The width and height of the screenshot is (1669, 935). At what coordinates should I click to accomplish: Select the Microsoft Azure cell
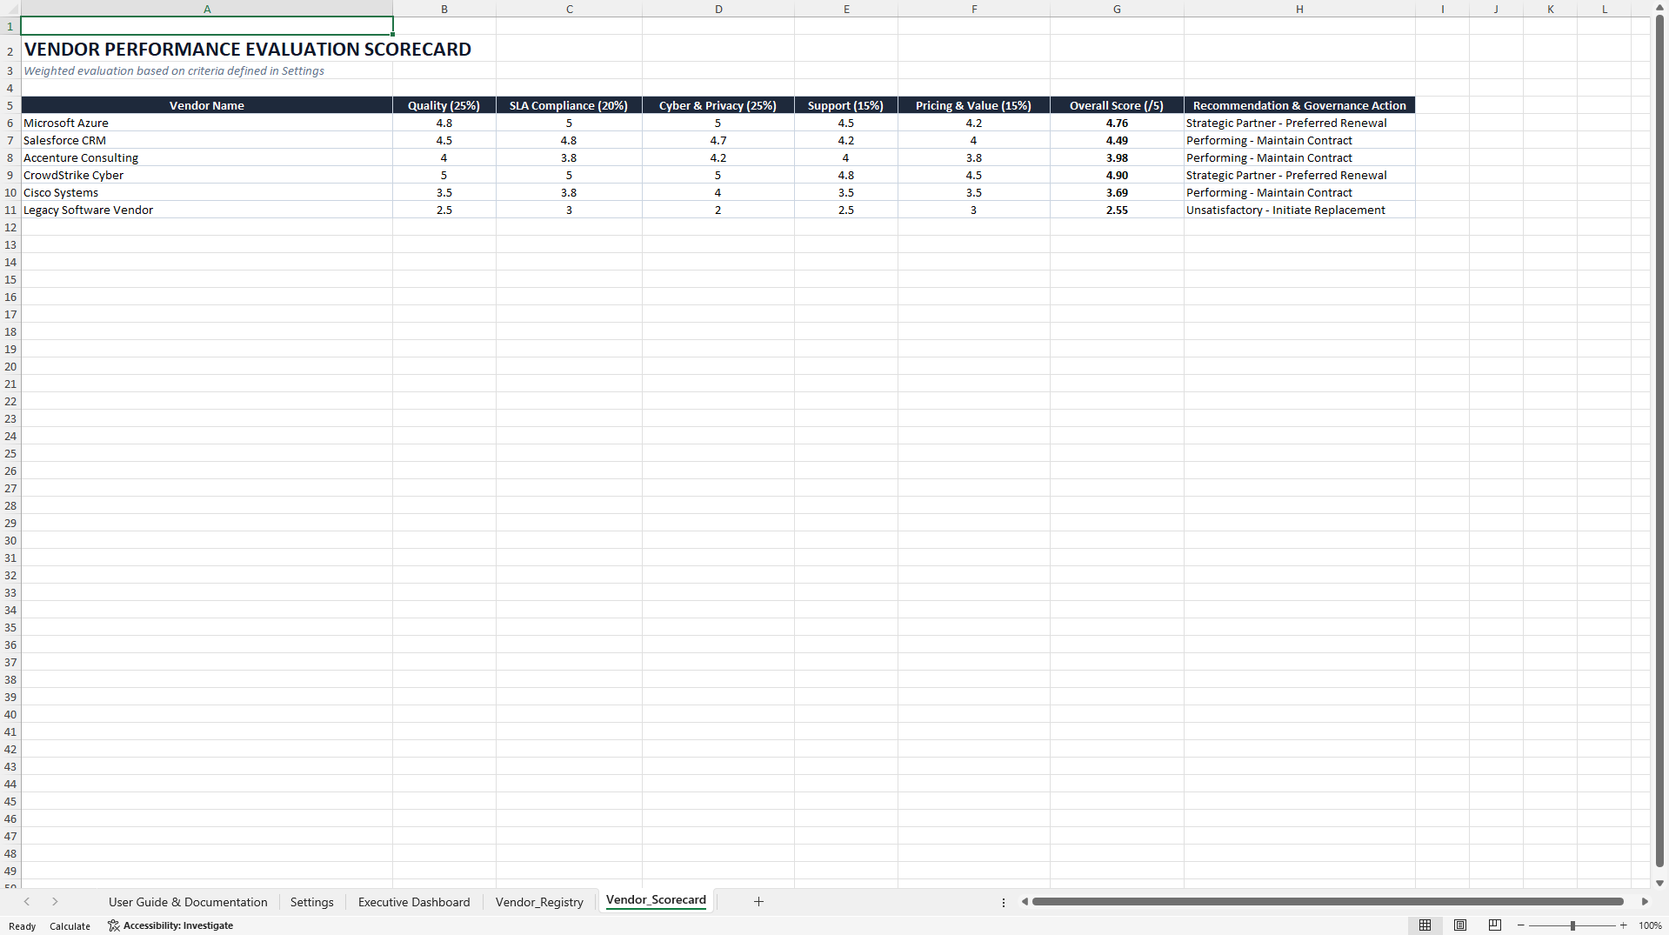[207, 123]
